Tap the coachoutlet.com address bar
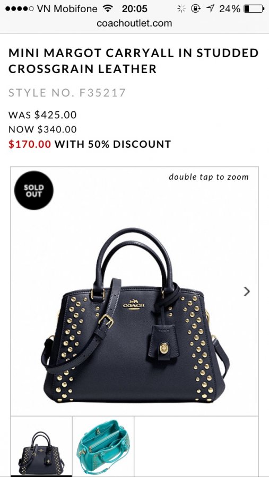Screen dimensions: 269x477 [134, 23]
